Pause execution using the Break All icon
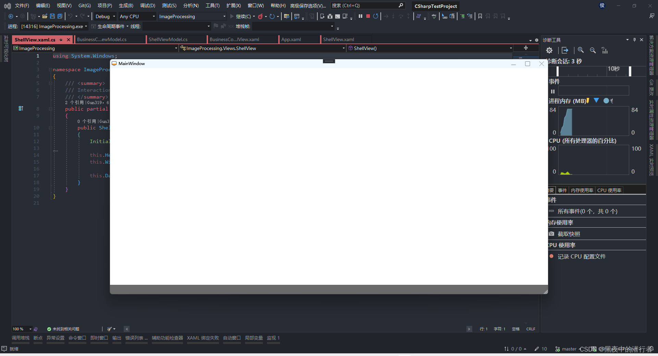Viewport: 658px width, 356px height. coord(361,16)
